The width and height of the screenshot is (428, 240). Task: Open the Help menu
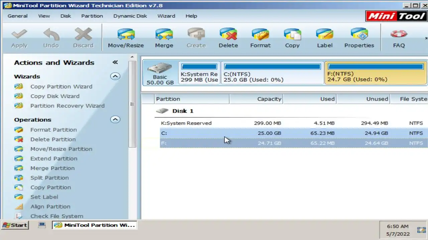click(x=191, y=16)
